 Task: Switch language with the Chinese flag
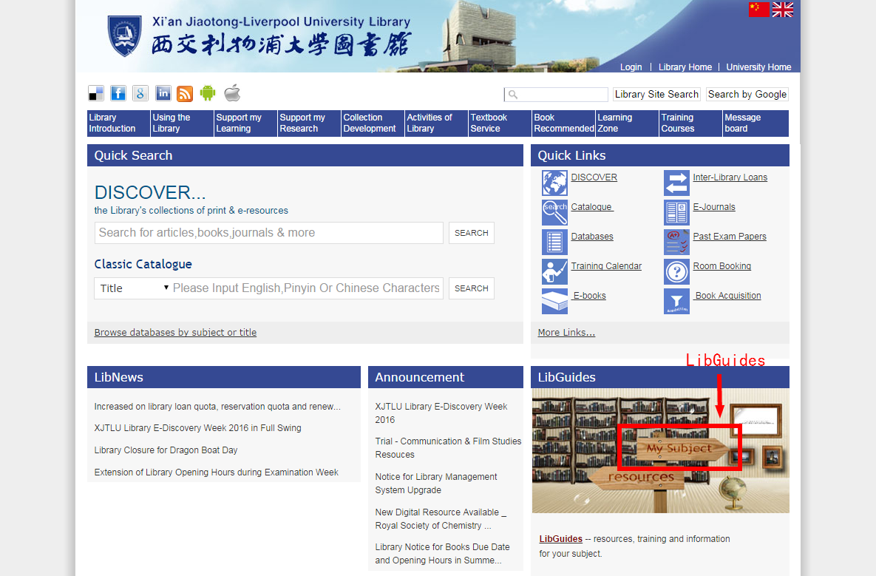(x=758, y=10)
